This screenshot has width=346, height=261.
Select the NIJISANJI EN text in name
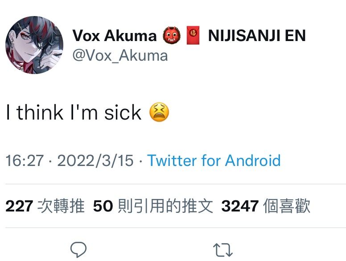pos(257,36)
